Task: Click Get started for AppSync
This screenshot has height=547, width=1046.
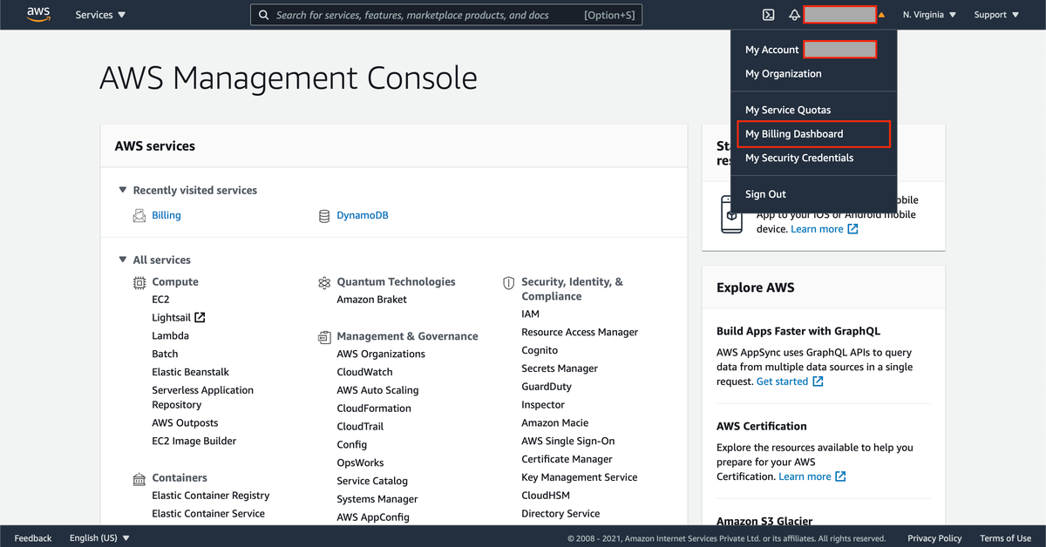Action: 782,382
